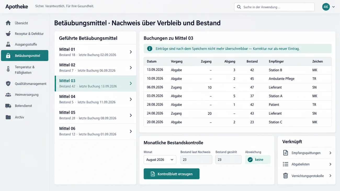Select Betäubungsmittel in the sidebar

tap(25, 56)
